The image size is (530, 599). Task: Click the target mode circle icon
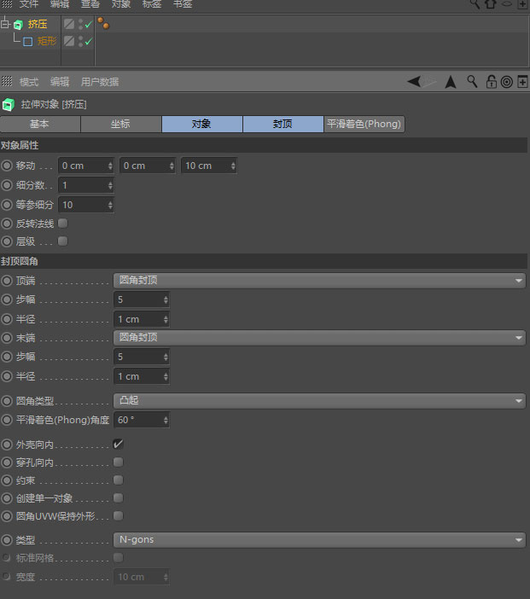click(507, 82)
